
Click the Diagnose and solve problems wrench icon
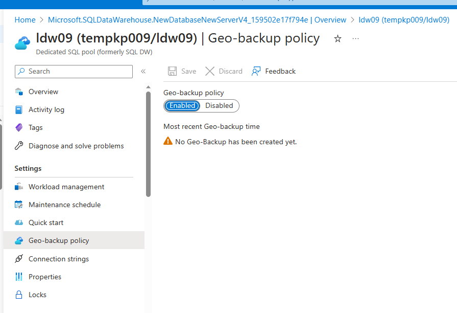tap(19, 145)
